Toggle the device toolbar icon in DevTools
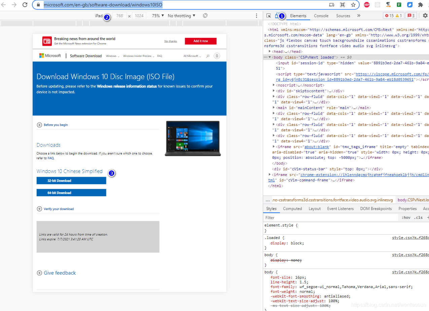Screen dimensions: 429x311 click(x=277, y=15)
